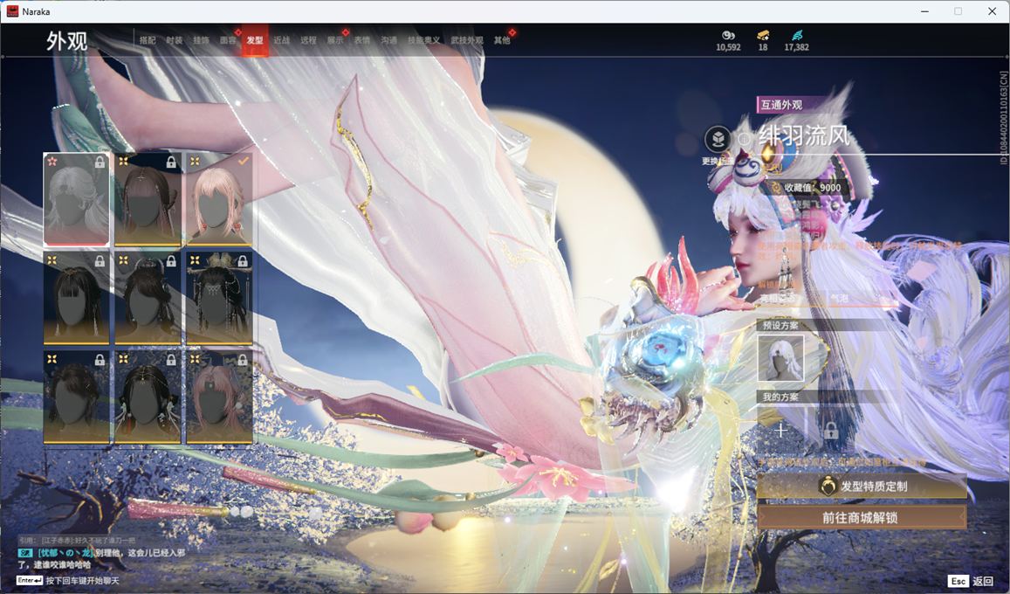Select the pink ponytail hairstyle in third row
1010x594 pixels.
tap(219, 397)
